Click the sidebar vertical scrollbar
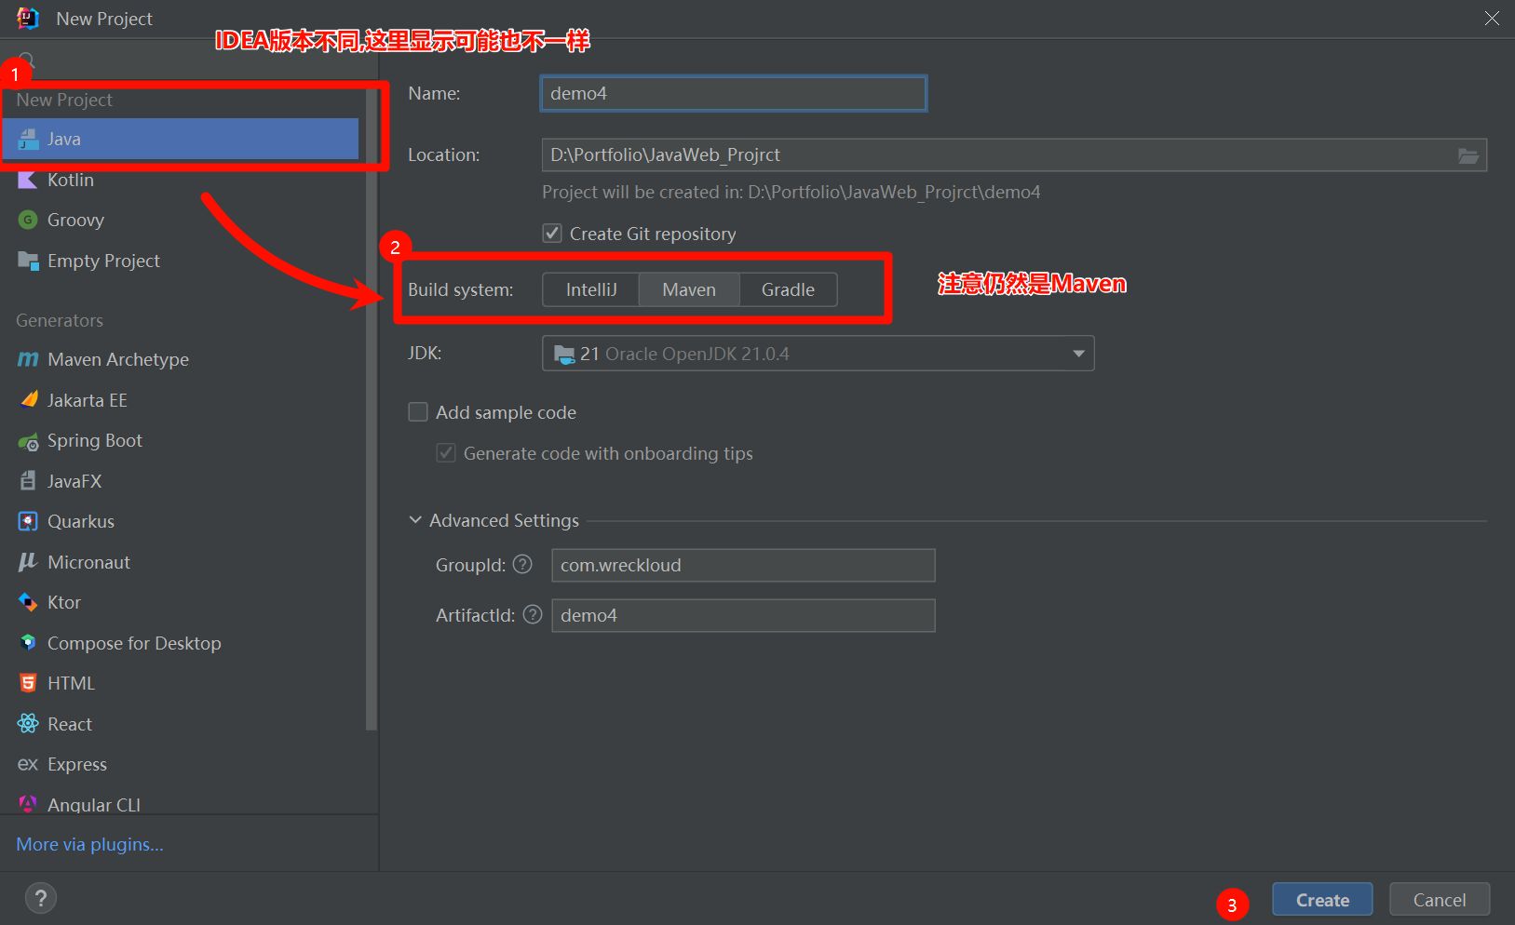 [372, 409]
